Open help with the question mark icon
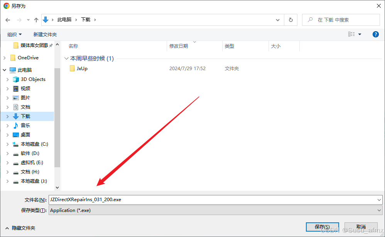 [x=375, y=34]
